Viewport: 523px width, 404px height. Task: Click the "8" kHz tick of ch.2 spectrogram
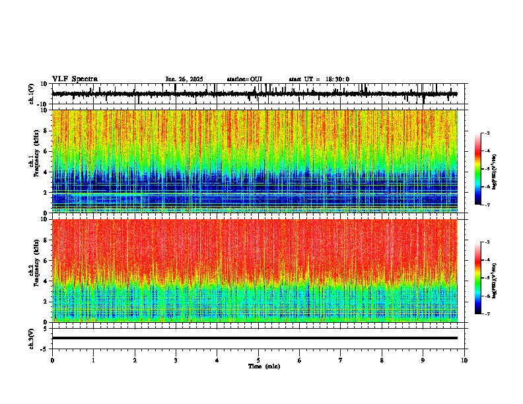(x=46, y=240)
